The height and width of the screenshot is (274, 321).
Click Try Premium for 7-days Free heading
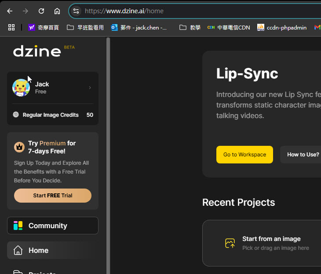pos(52,147)
